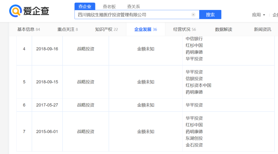Open the 重点关注 8 section tab
Screen dimensions: 278x154
pos(67,29)
